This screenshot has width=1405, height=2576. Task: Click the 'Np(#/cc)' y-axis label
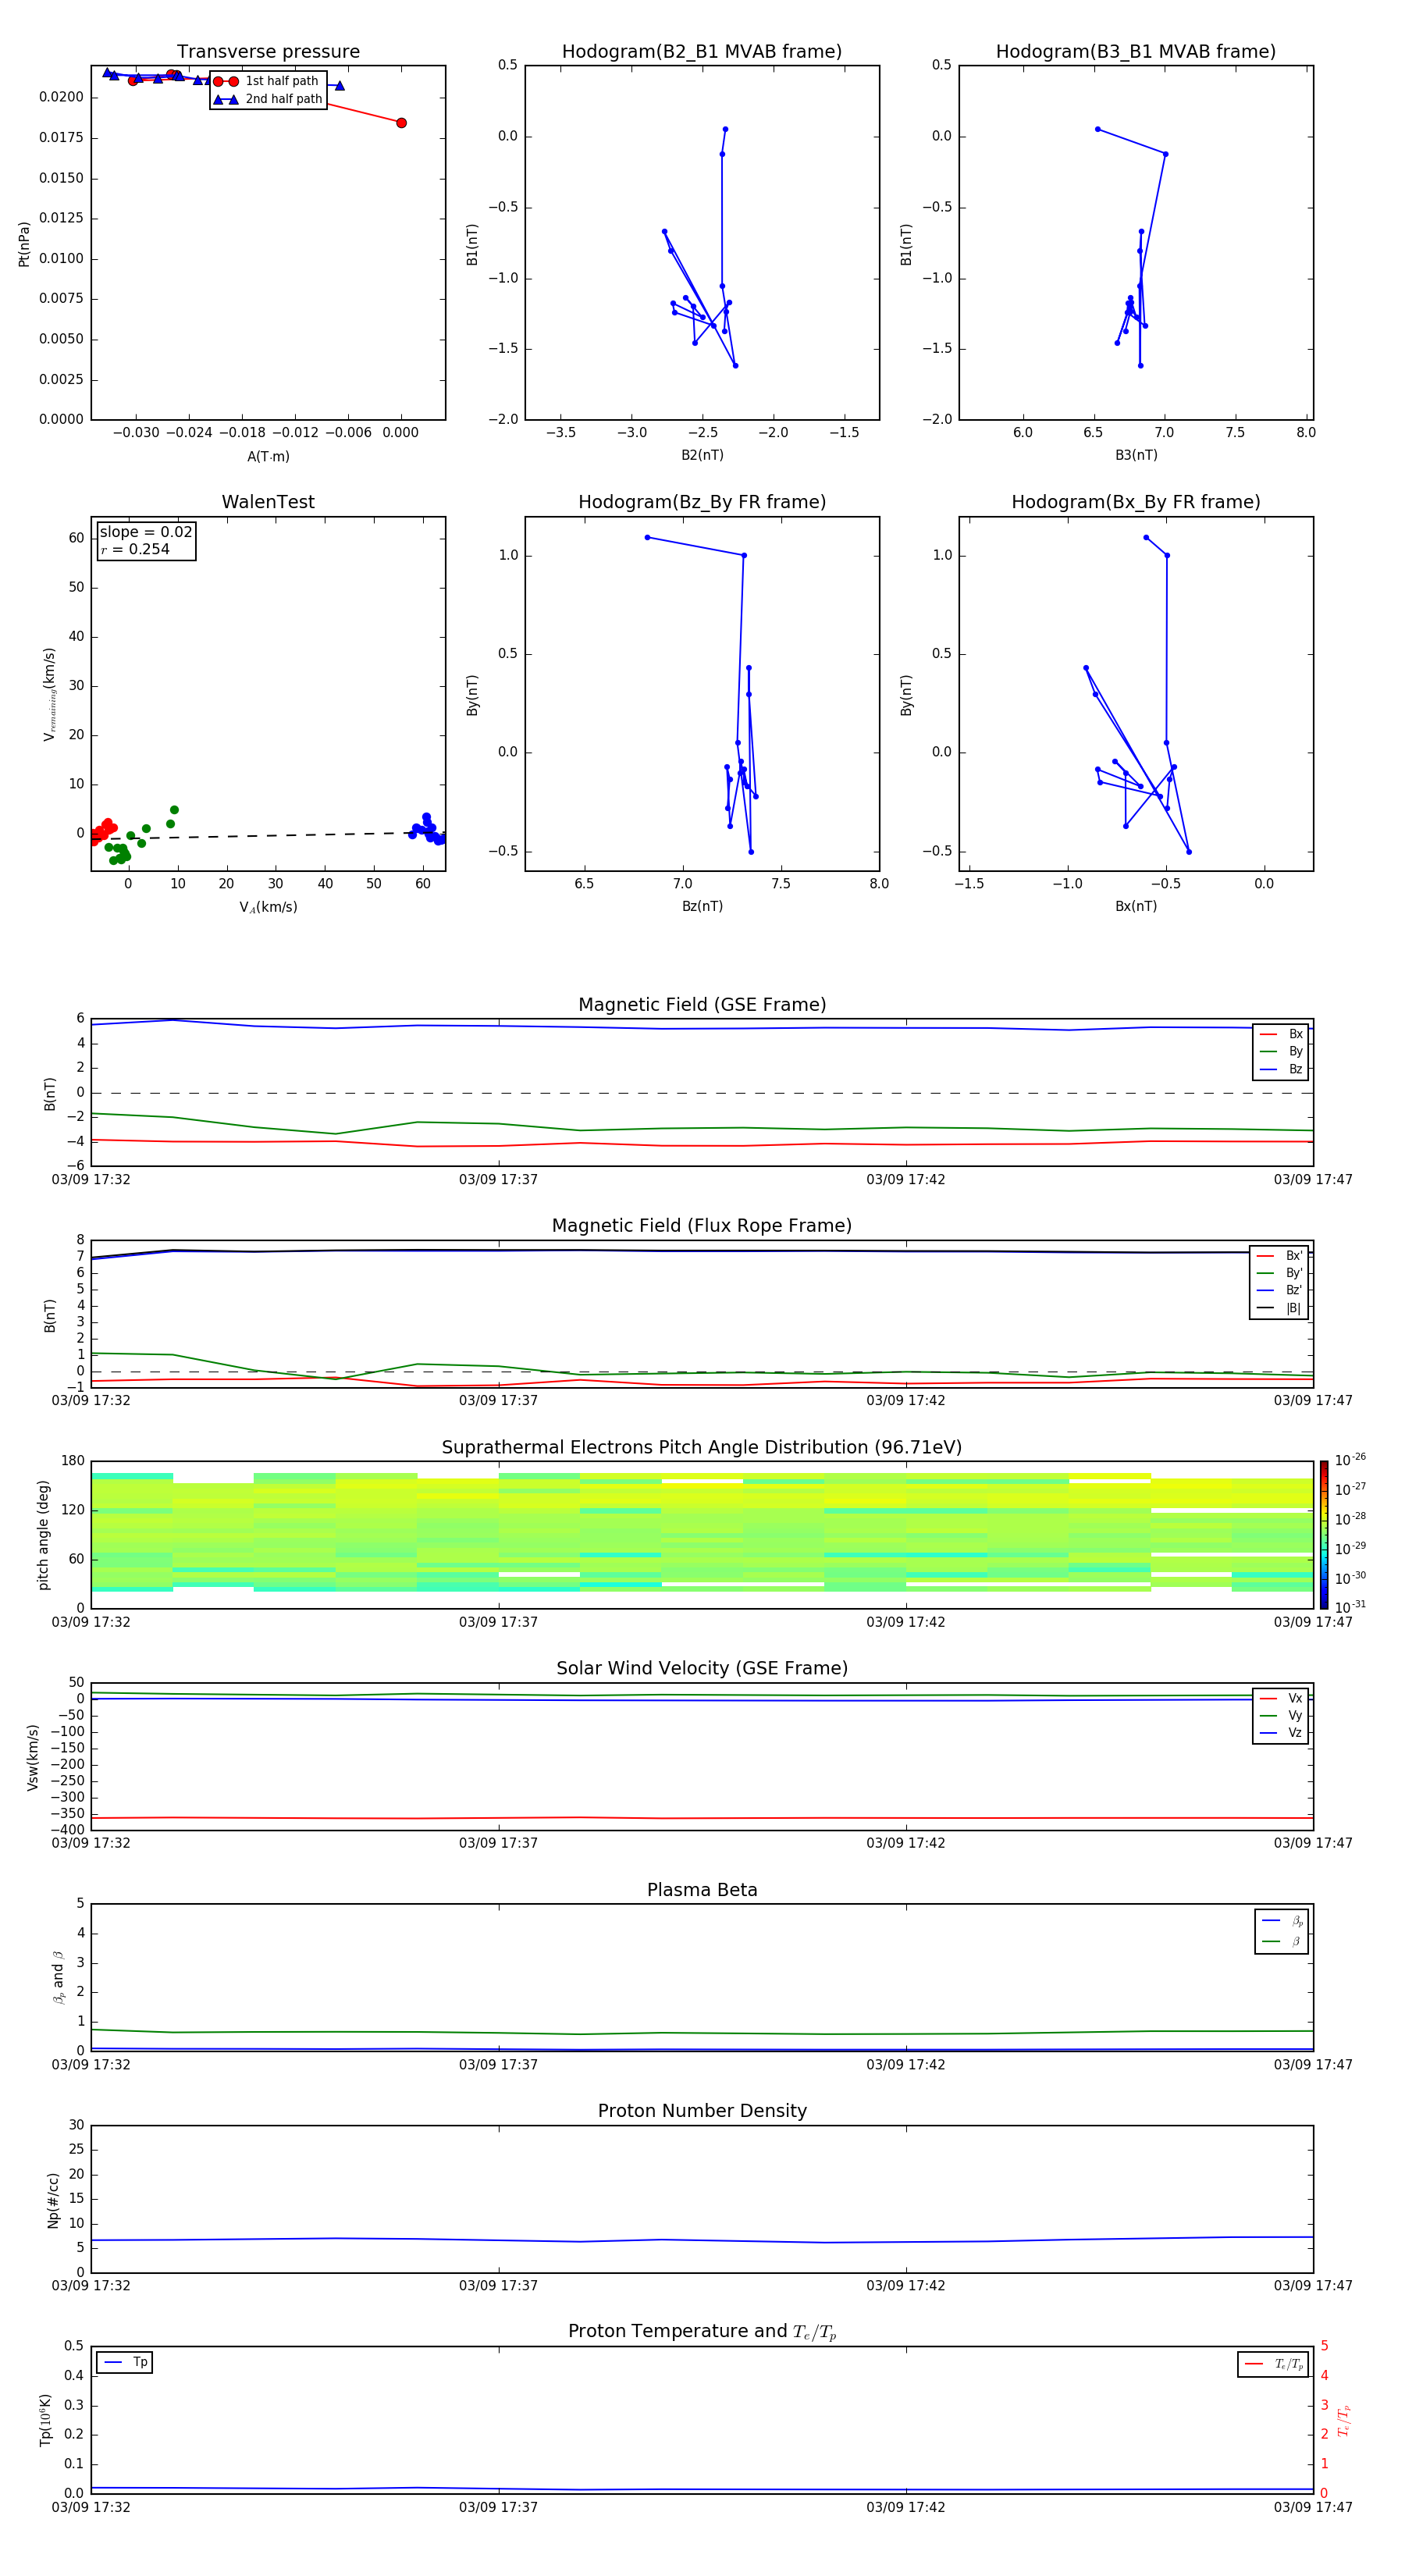click(53, 2200)
